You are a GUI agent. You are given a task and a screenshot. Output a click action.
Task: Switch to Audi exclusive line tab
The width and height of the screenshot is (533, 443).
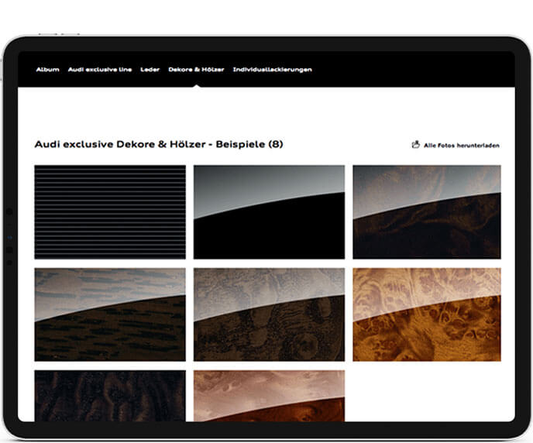100,70
